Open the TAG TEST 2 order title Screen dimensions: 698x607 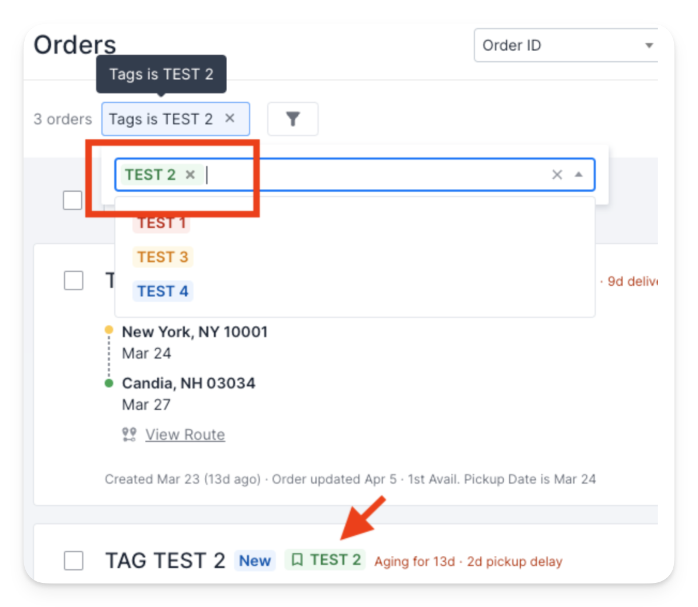(x=165, y=561)
